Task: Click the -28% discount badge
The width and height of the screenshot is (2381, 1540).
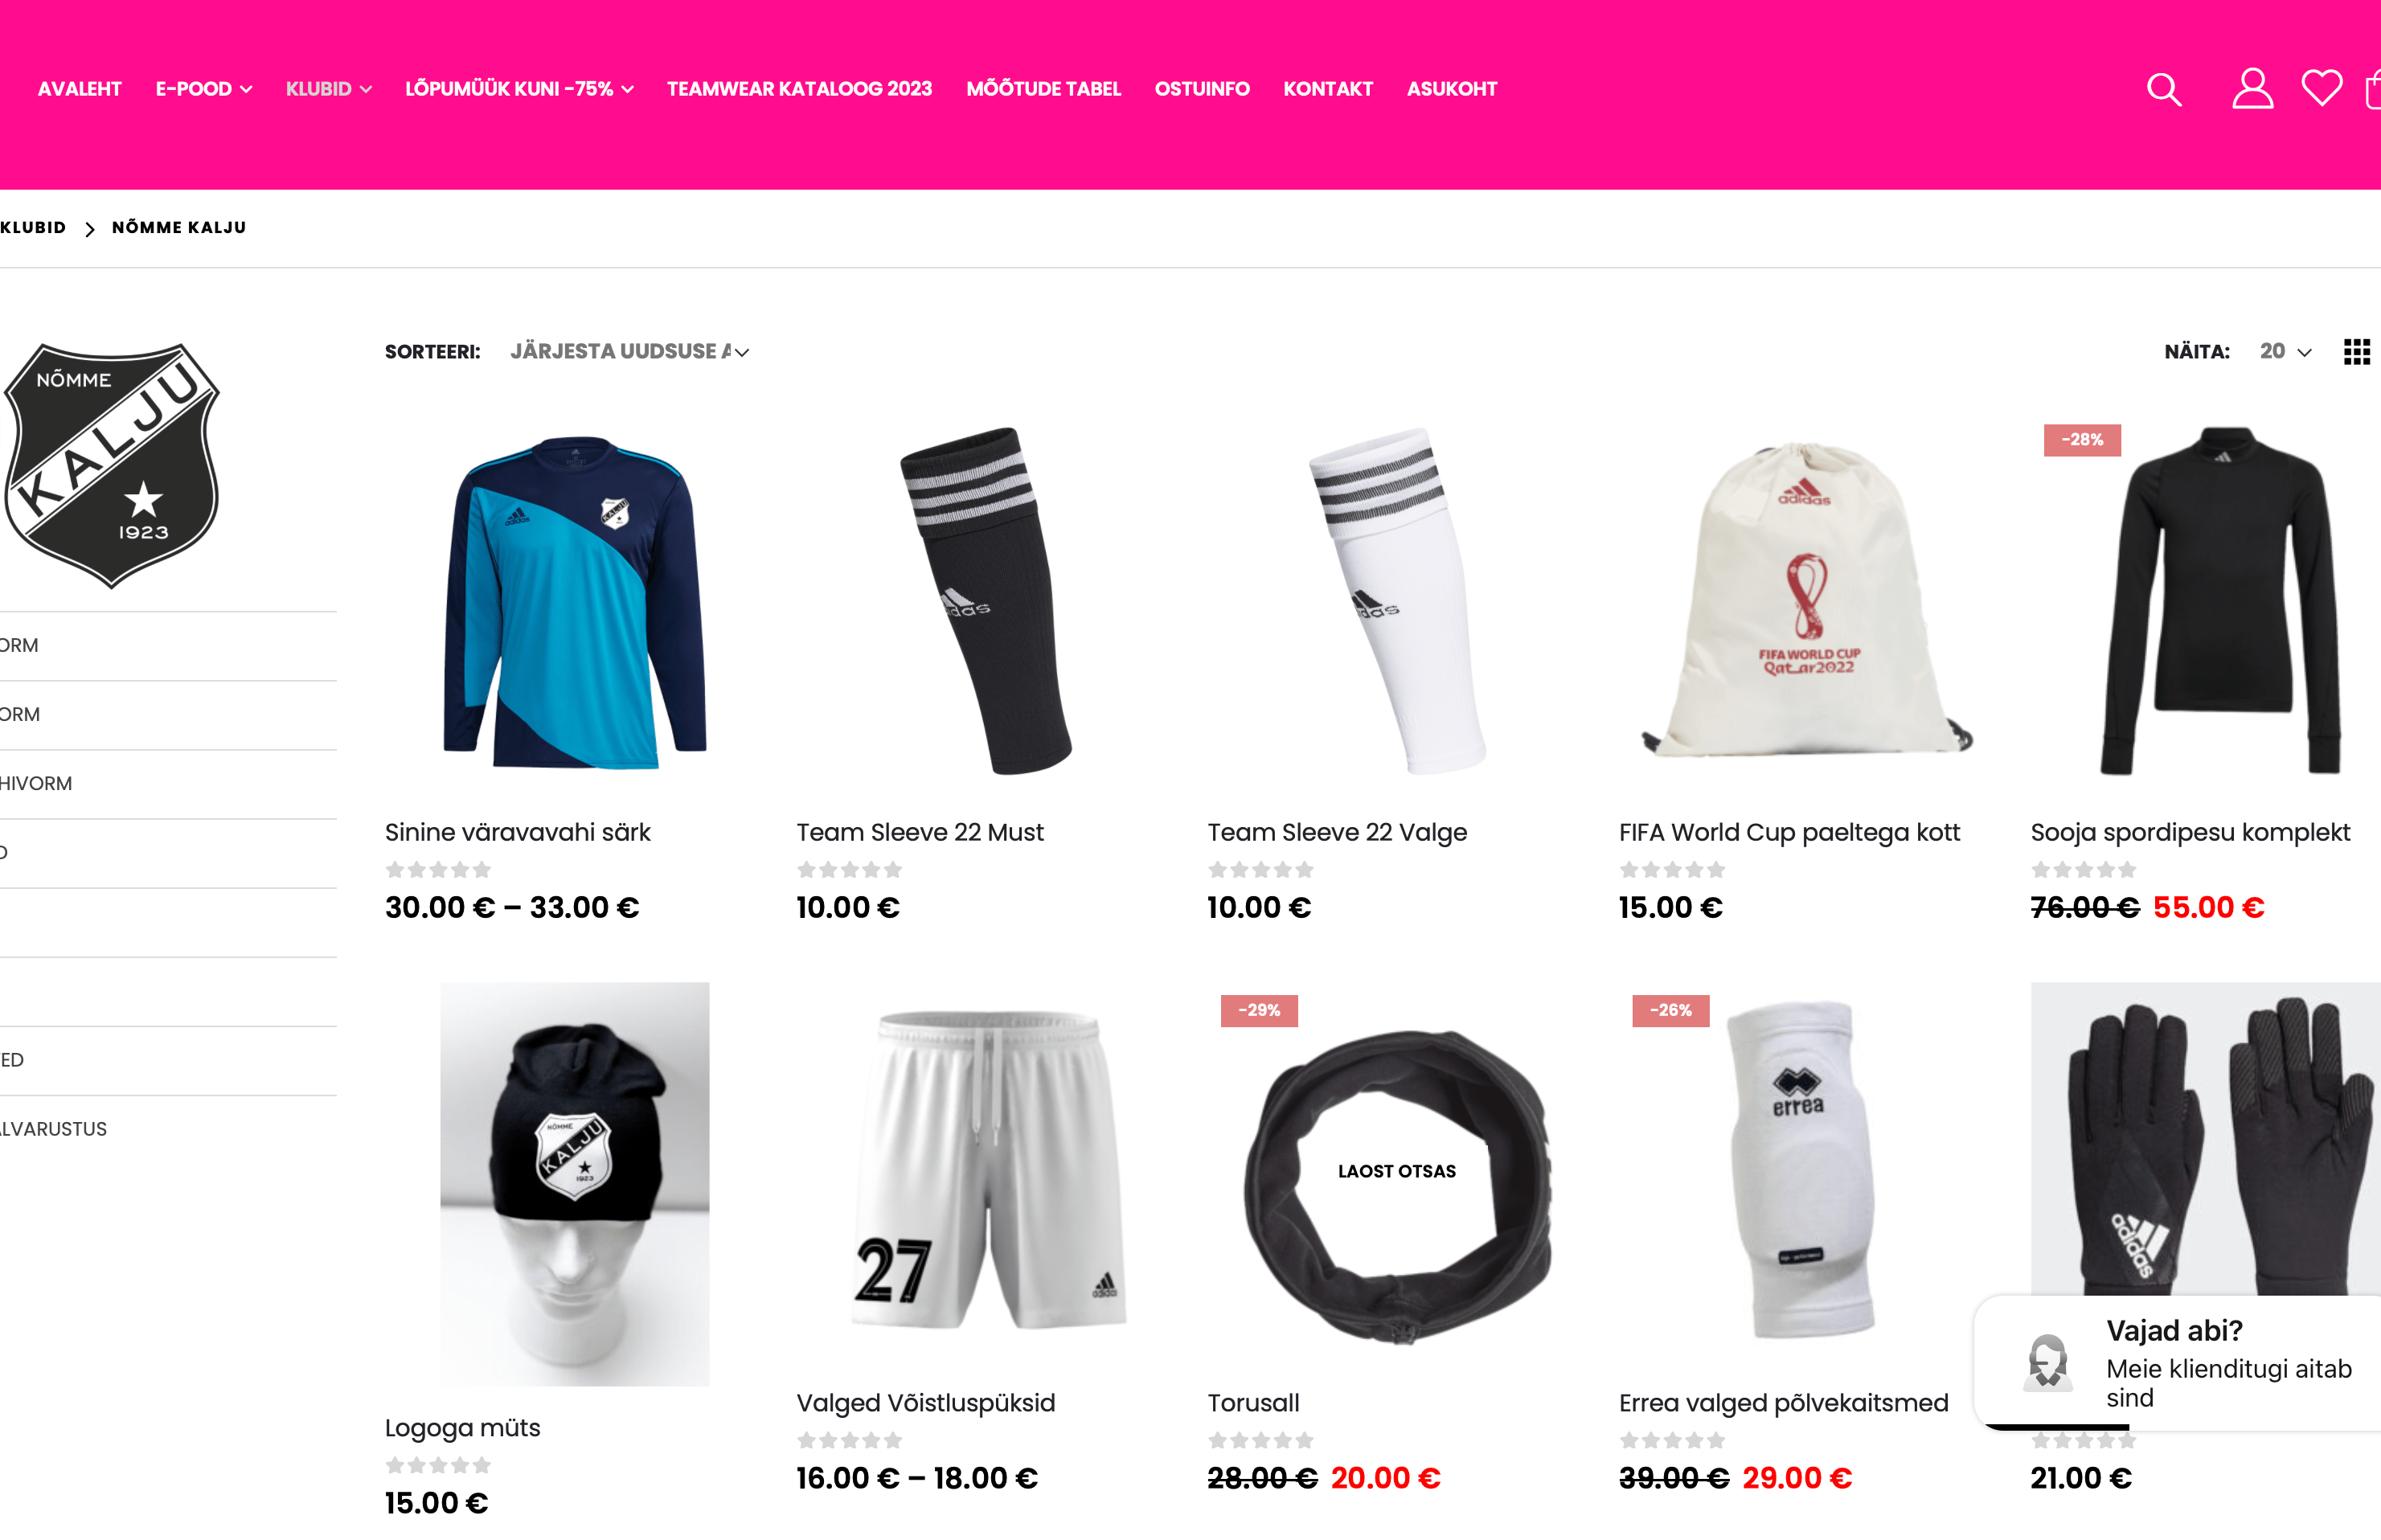Action: click(2082, 440)
